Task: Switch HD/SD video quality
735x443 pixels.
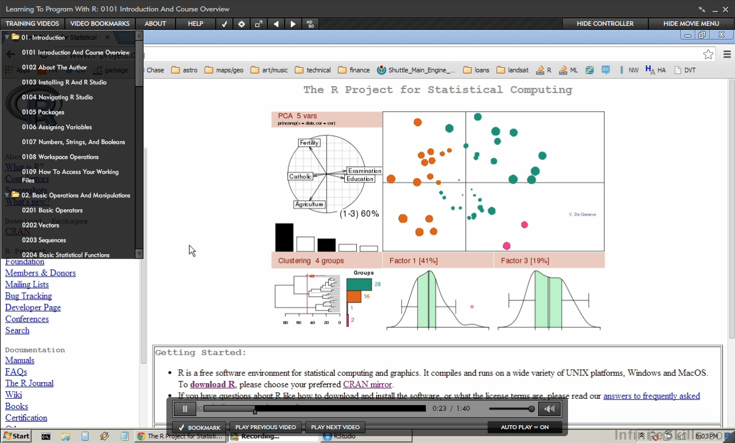Action: (310, 24)
